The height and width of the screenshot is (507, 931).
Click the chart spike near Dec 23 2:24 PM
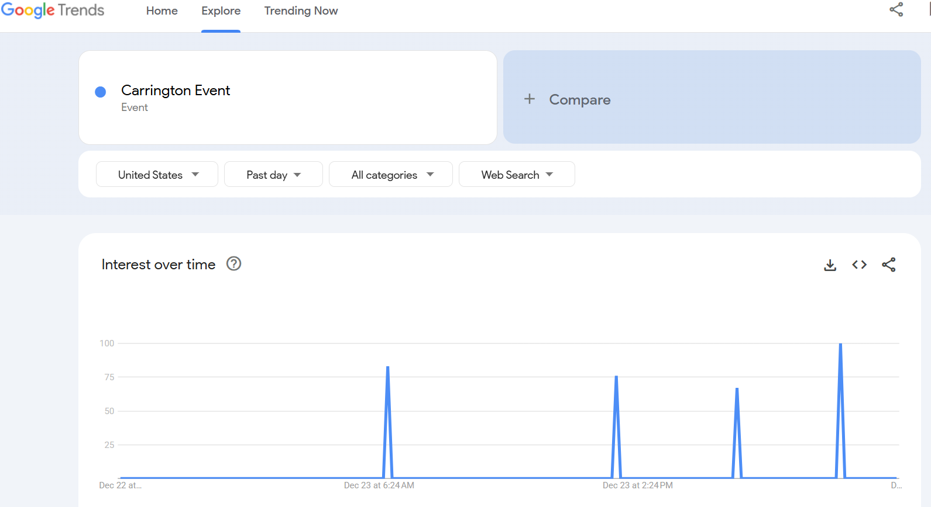pyautogui.click(x=616, y=426)
